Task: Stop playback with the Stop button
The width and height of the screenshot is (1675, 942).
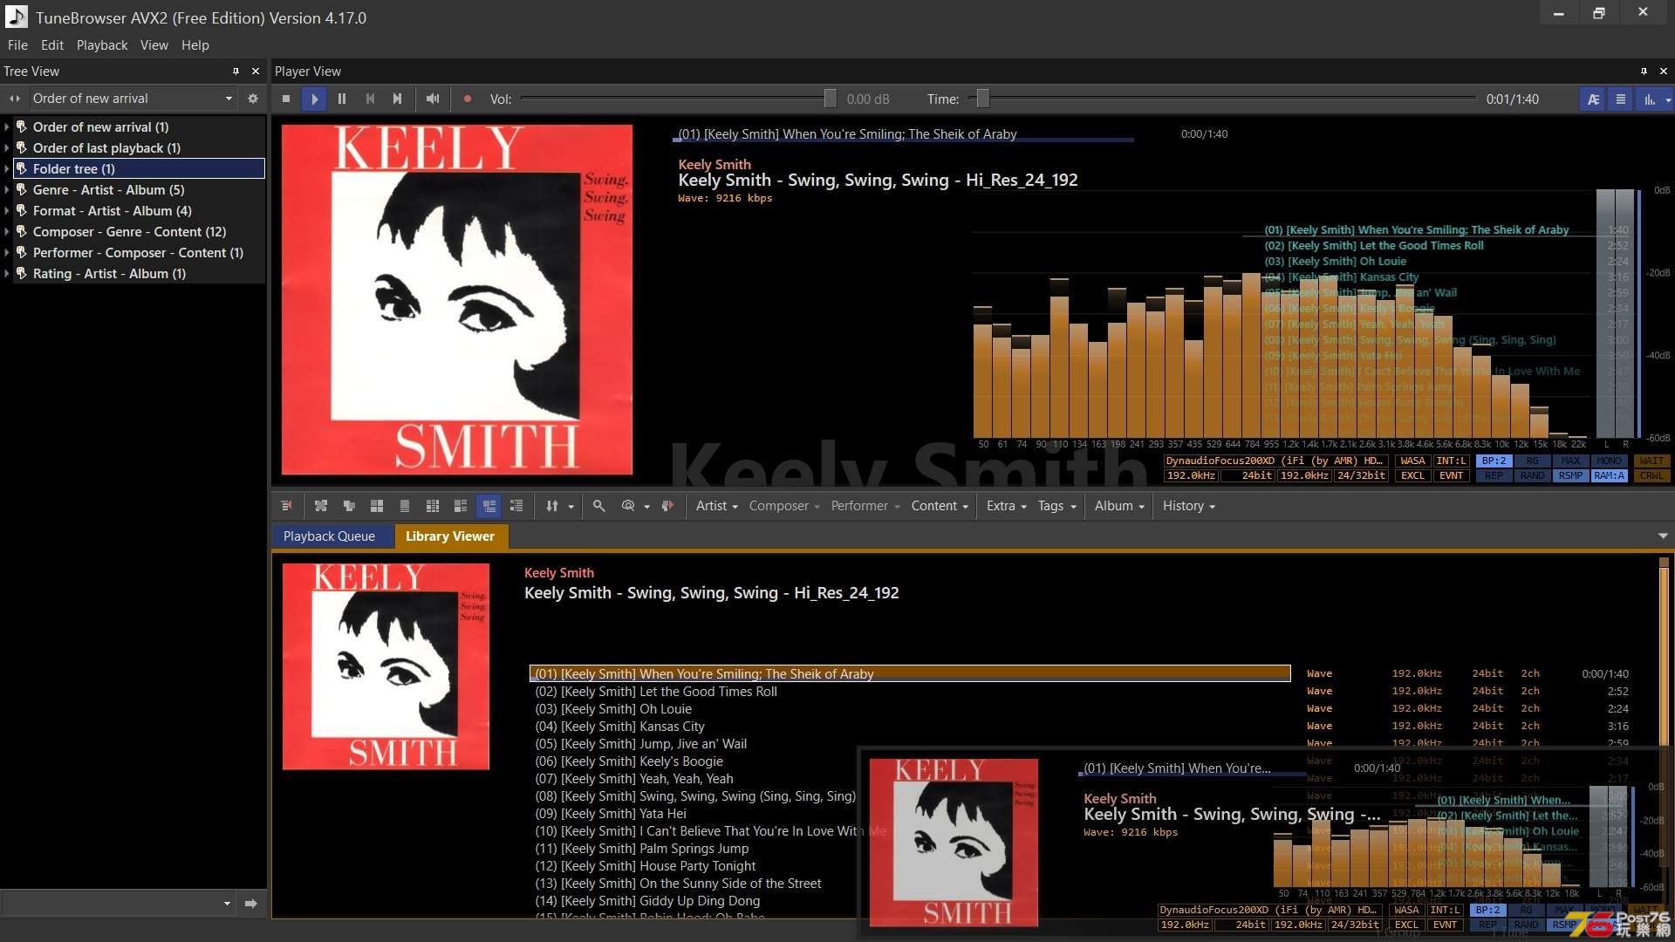Action: tap(286, 99)
